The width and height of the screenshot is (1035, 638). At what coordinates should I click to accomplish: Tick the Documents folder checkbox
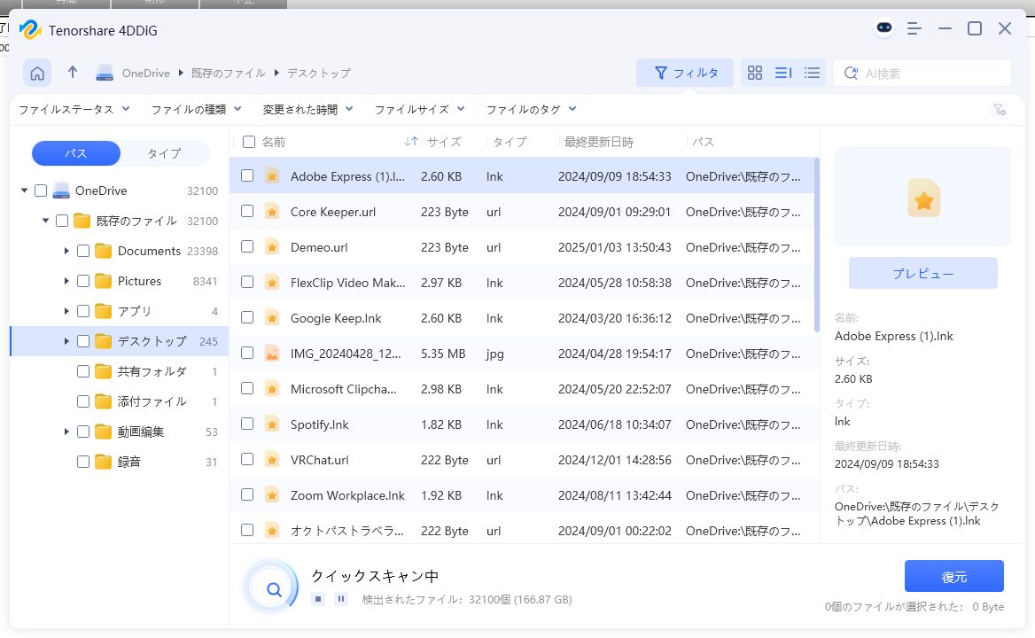tap(83, 251)
